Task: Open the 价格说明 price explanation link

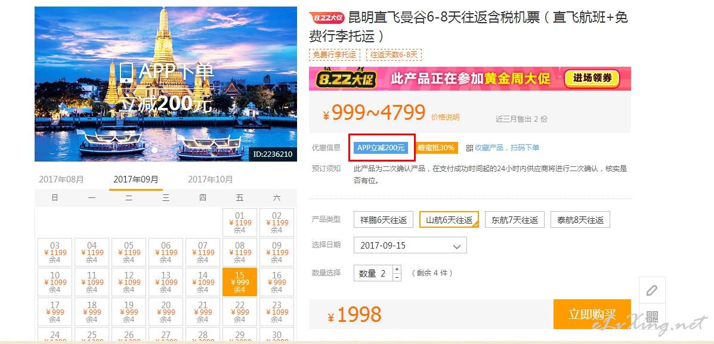Action: [446, 117]
